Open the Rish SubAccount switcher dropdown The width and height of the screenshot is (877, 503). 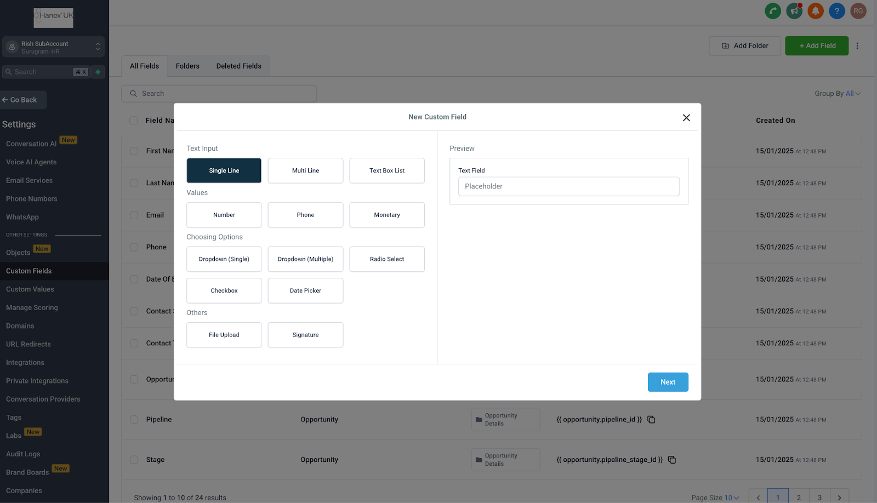(53, 47)
